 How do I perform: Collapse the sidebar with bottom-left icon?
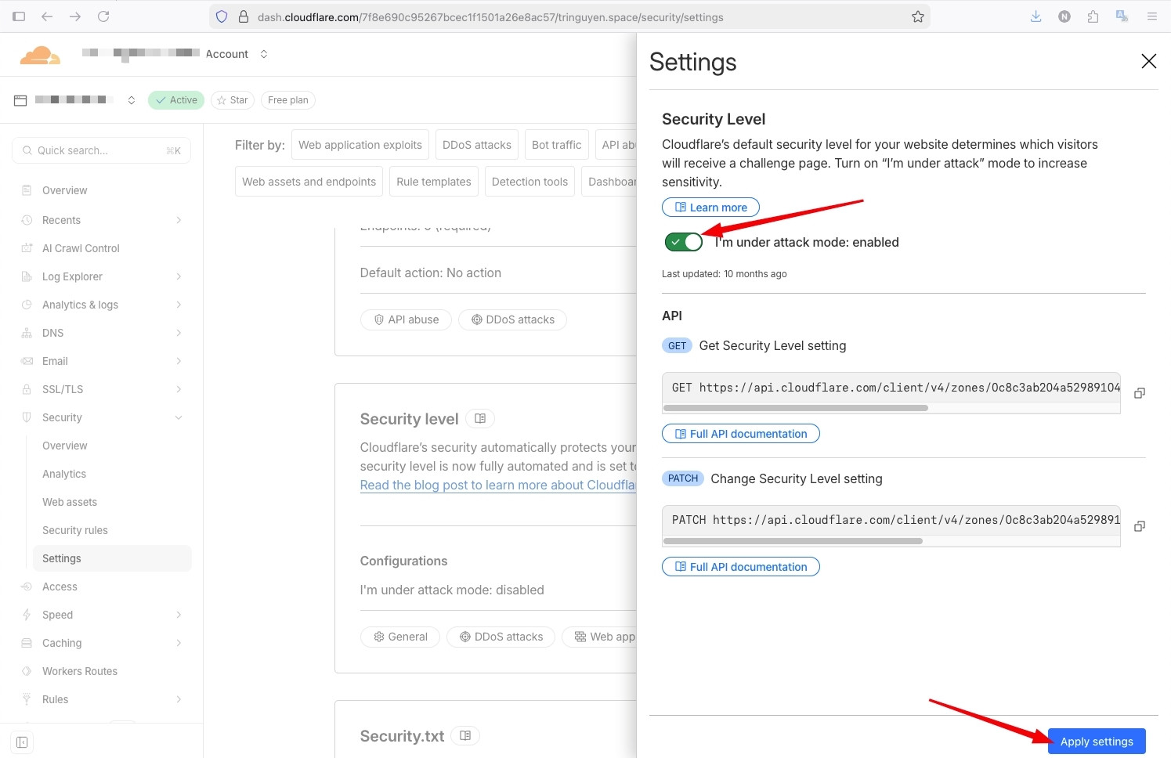(22, 742)
